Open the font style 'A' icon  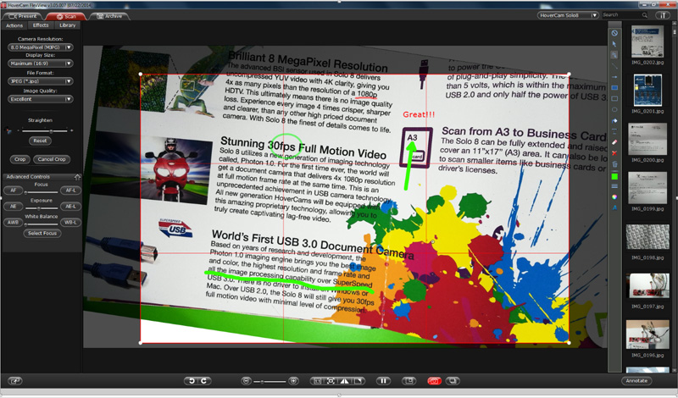point(614,207)
